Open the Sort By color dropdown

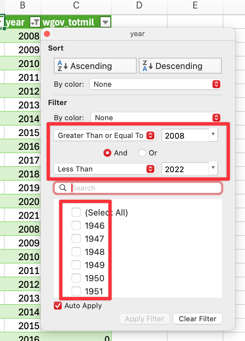coord(156,84)
